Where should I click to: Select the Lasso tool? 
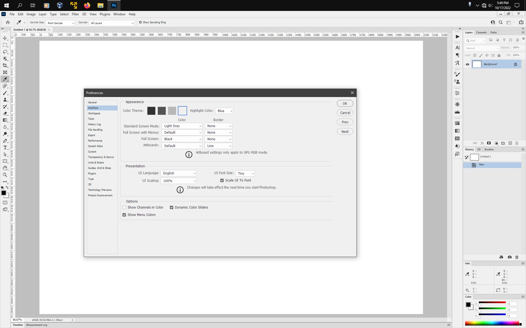[5, 52]
